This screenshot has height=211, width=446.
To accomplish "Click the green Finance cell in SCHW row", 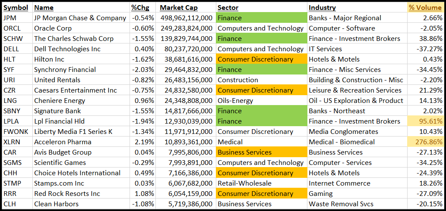I will point(261,39).
